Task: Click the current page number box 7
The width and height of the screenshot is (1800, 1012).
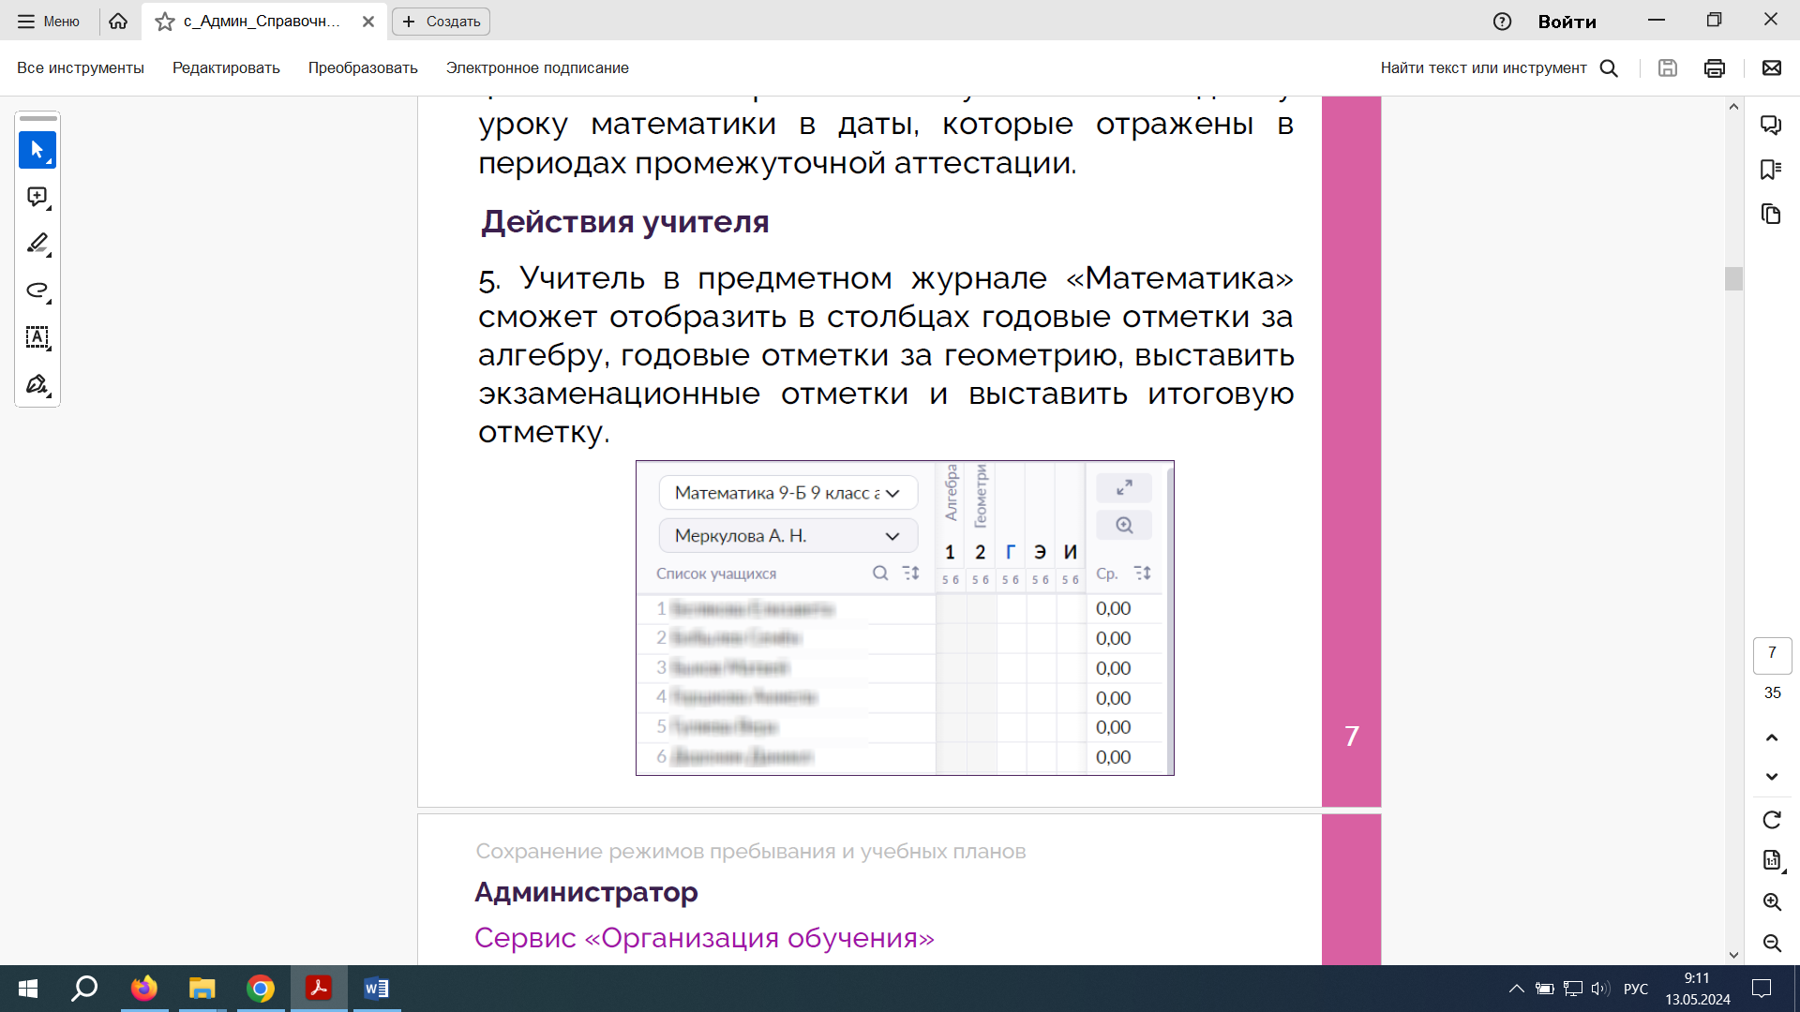Action: tap(1772, 655)
